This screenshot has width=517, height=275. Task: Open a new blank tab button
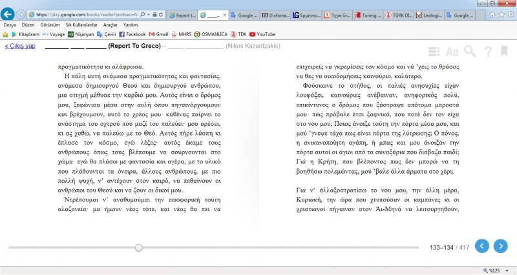(481, 15)
